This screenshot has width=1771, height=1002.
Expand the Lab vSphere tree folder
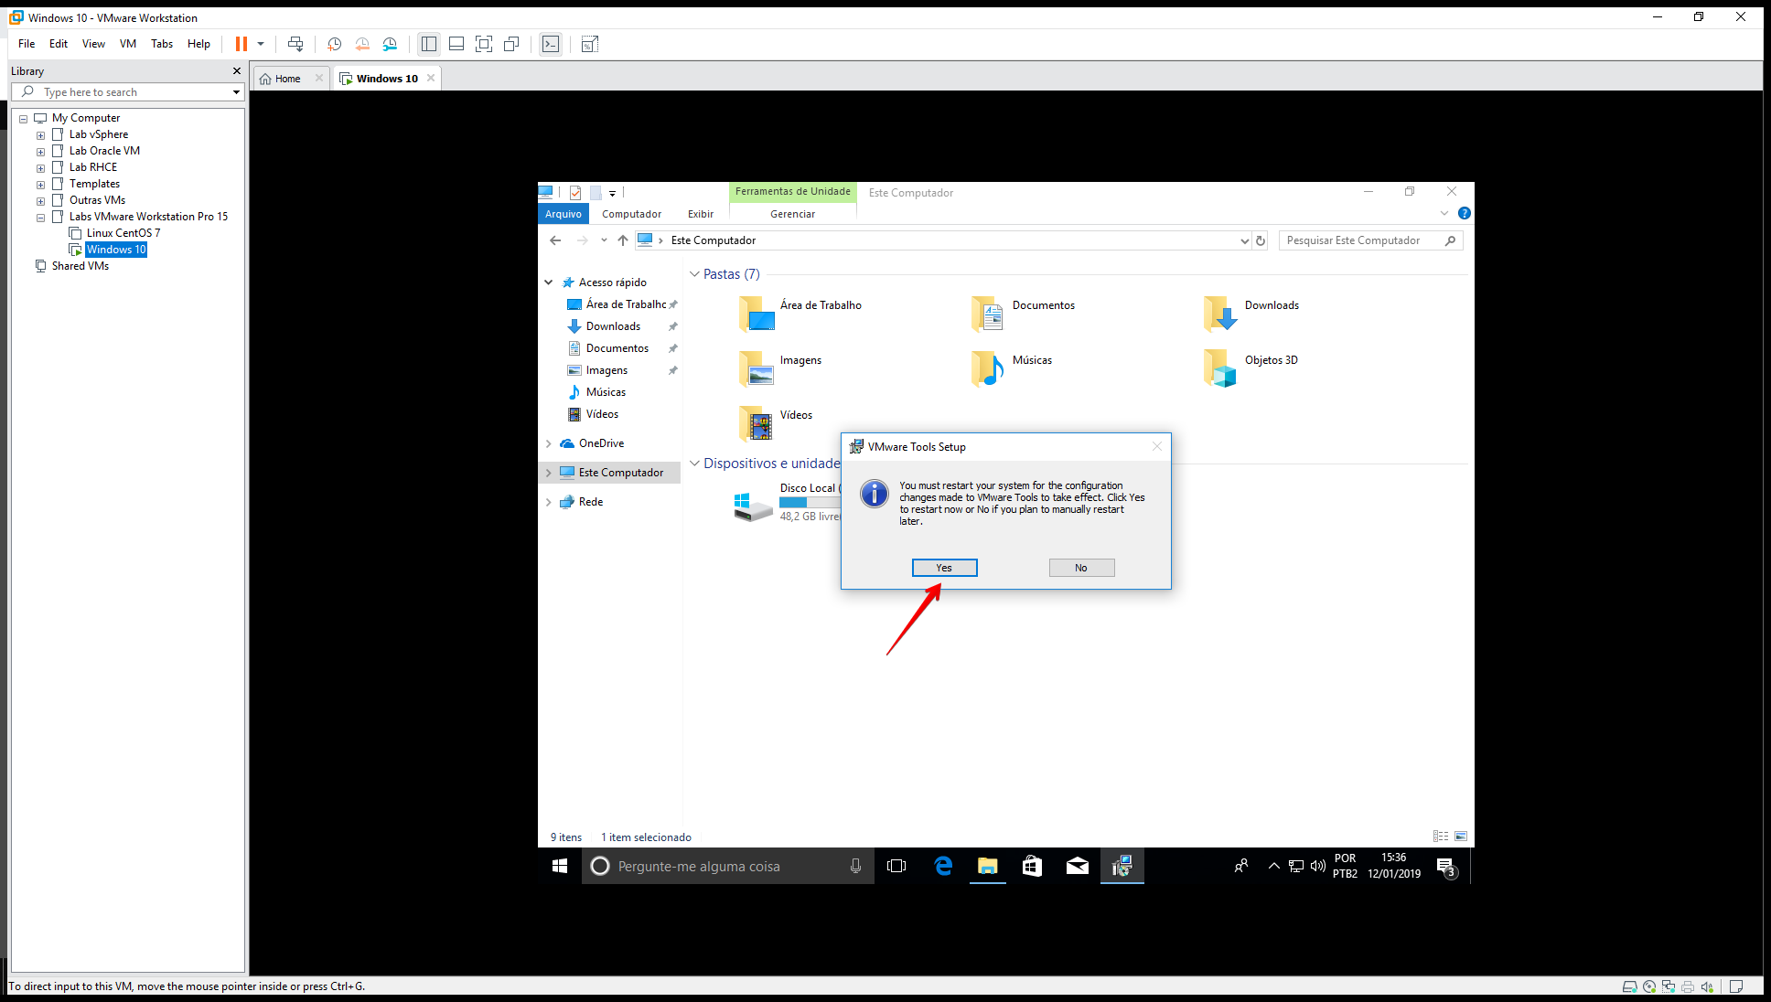pos(40,135)
